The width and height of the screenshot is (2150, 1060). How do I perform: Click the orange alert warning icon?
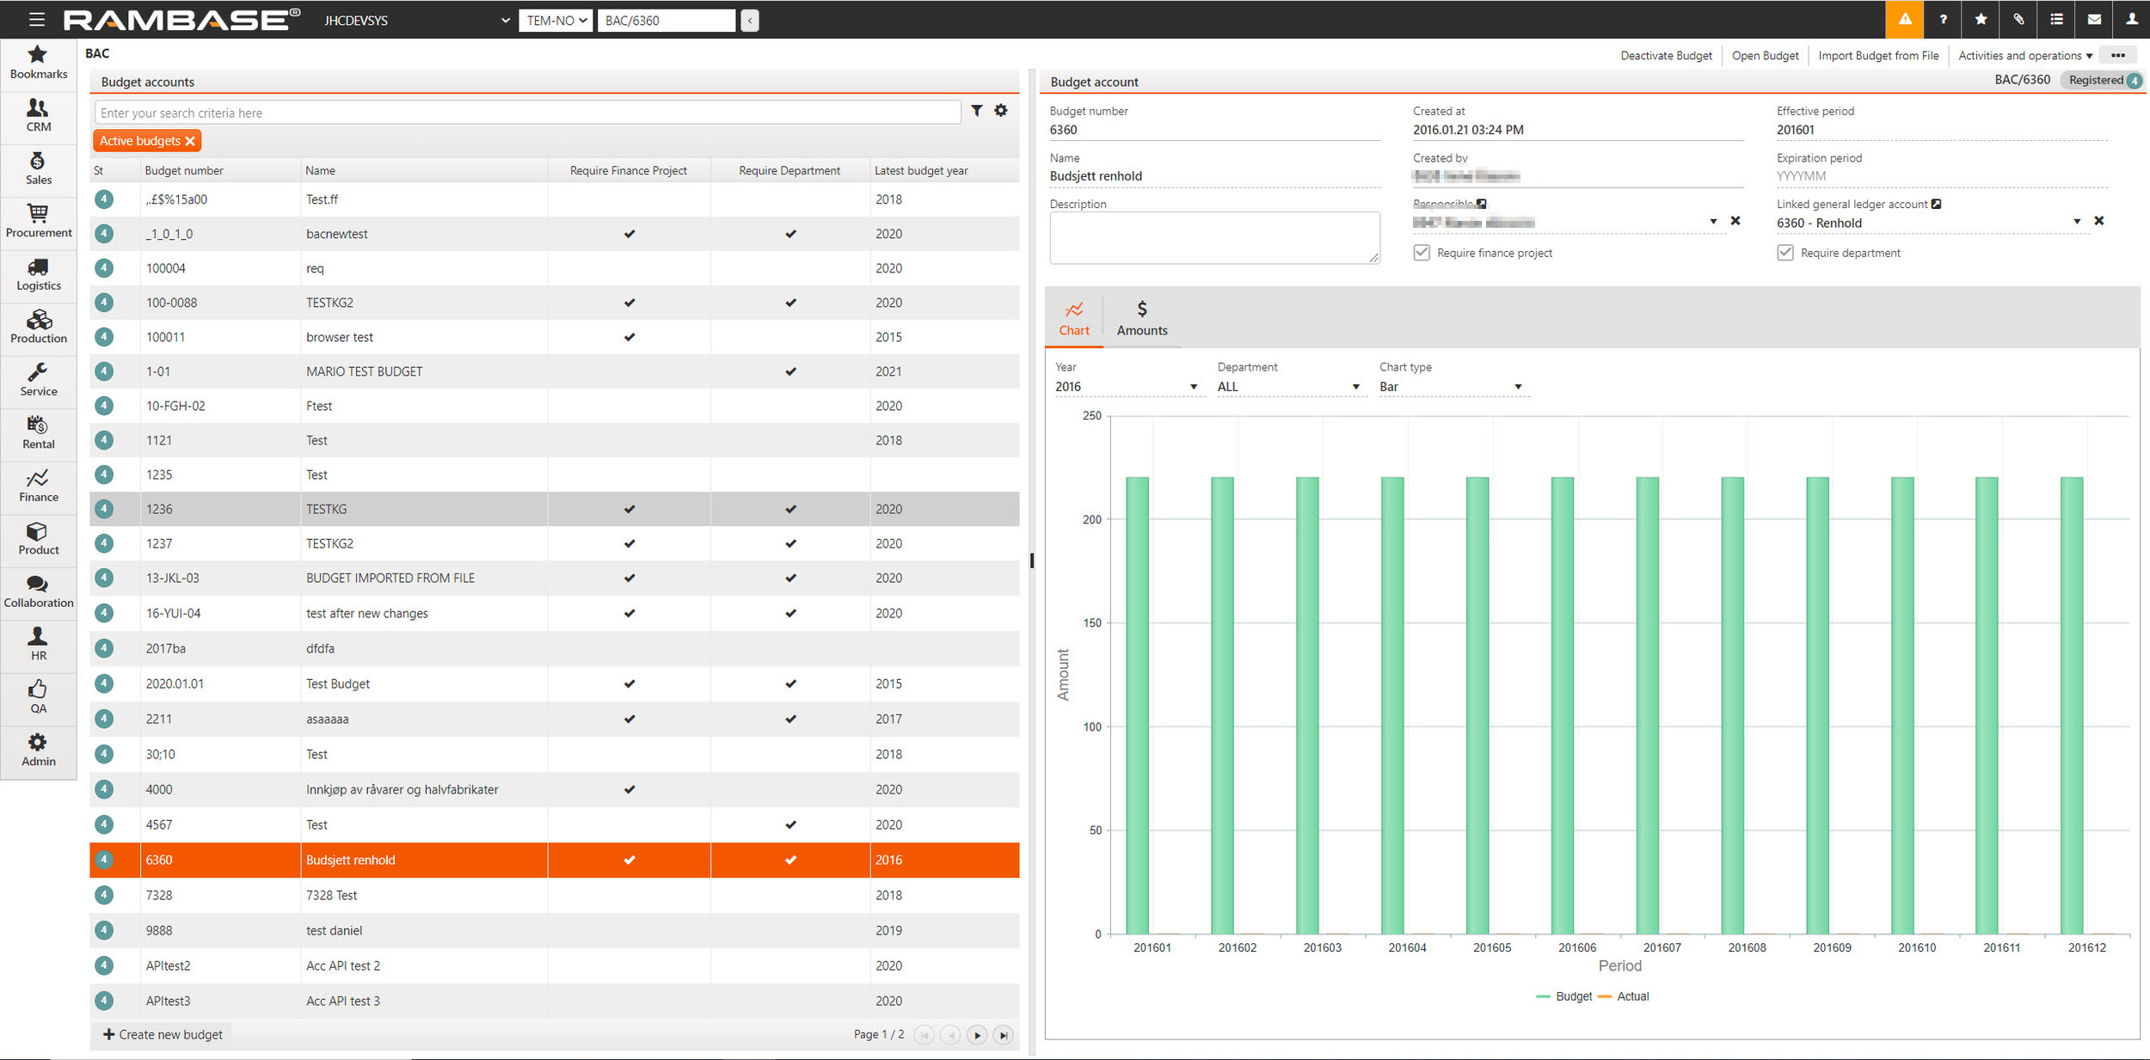click(1905, 20)
